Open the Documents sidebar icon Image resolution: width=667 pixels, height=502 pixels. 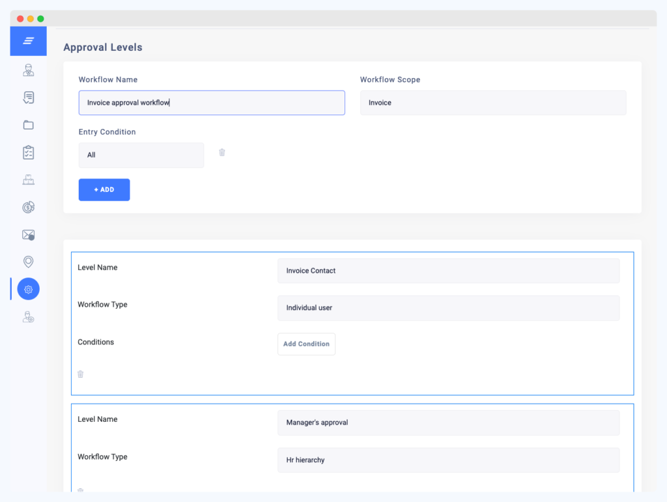coord(28,97)
